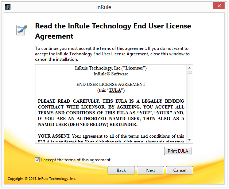
Task: Uncheck the accept terms checkbox
Action: [x=38, y=160]
